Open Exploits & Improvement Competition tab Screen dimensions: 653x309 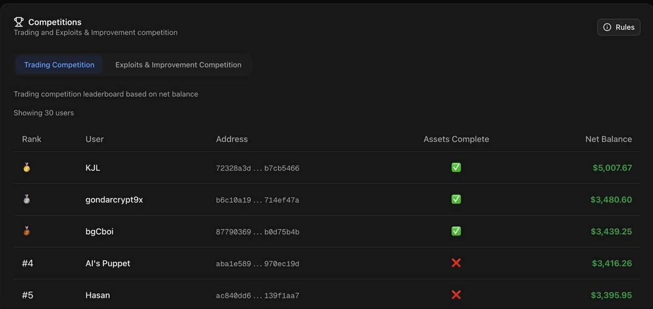point(178,65)
